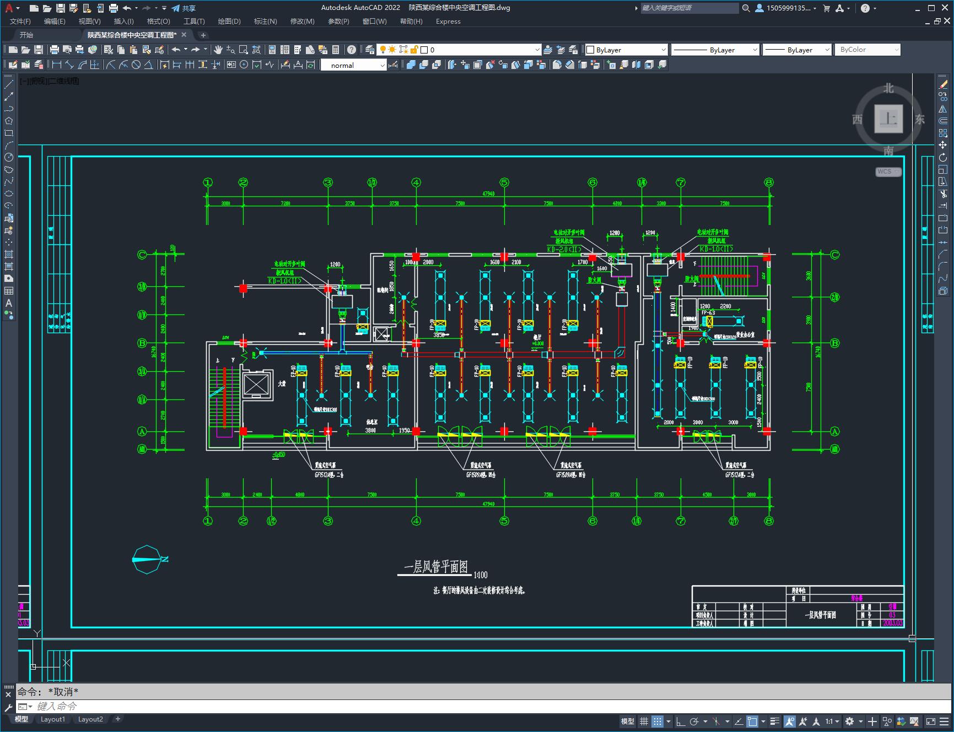Viewport: 954px width, 732px height.
Task: Toggle lineweight display in status bar
Action: [x=775, y=721]
